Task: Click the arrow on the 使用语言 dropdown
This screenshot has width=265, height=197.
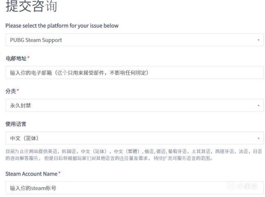Action: point(258,138)
